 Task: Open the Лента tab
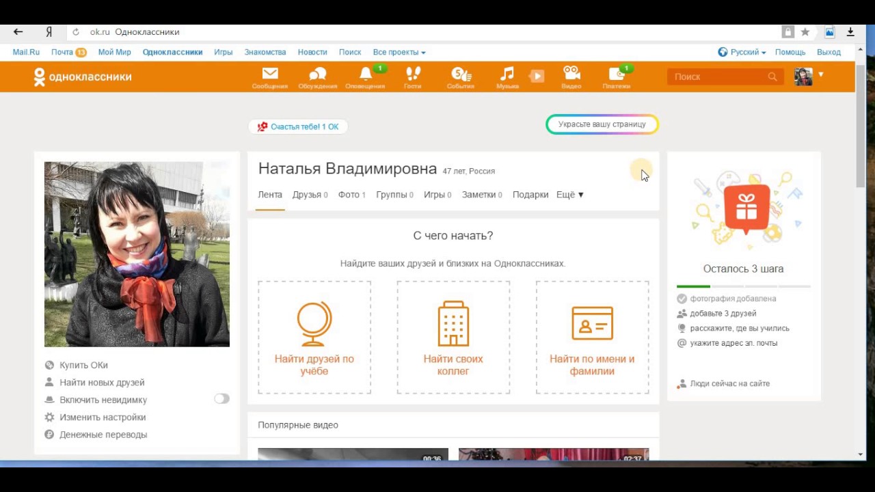click(270, 195)
